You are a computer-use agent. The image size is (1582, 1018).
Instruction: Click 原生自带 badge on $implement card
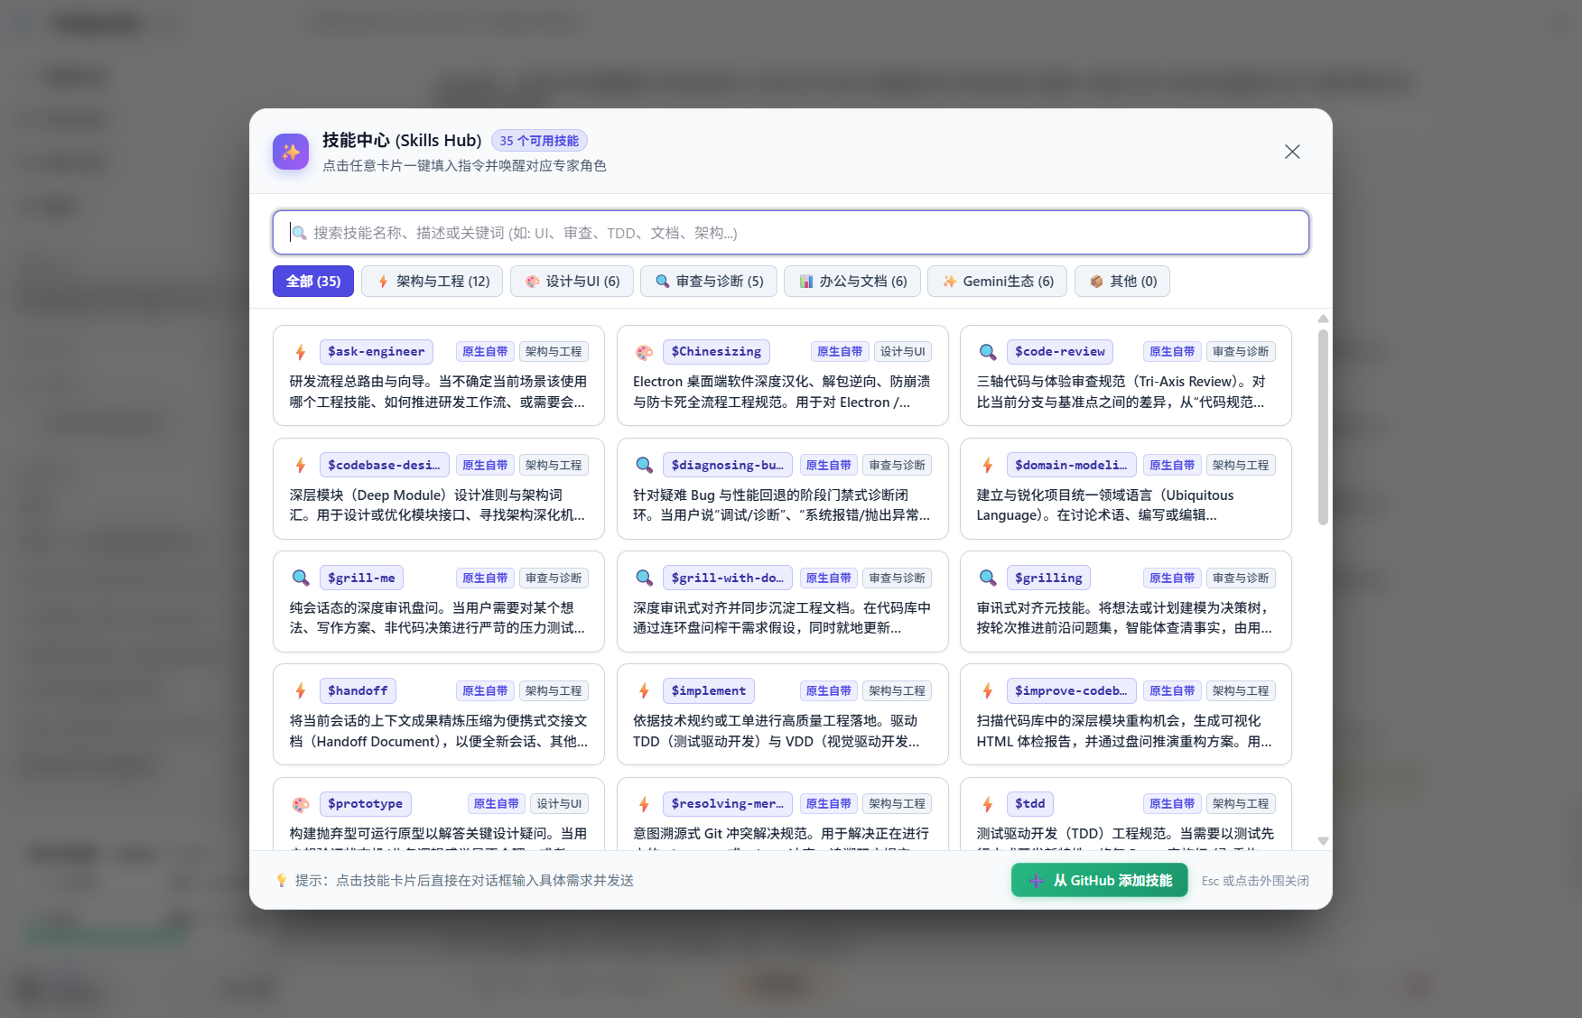[829, 690]
